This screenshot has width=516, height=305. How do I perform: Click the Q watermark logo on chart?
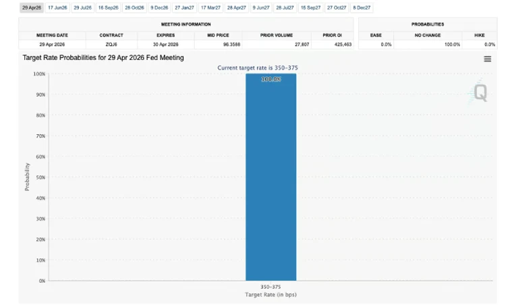tap(480, 92)
